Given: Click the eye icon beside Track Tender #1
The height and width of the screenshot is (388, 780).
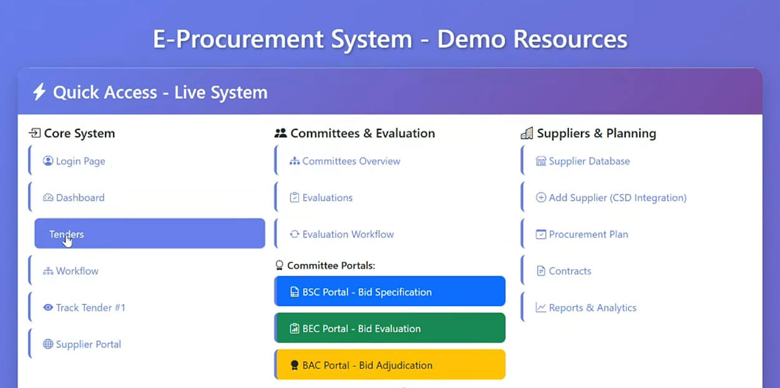Looking at the screenshot, I should tap(48, 308).
